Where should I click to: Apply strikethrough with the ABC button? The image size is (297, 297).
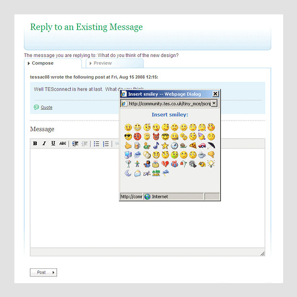[63, 144]
